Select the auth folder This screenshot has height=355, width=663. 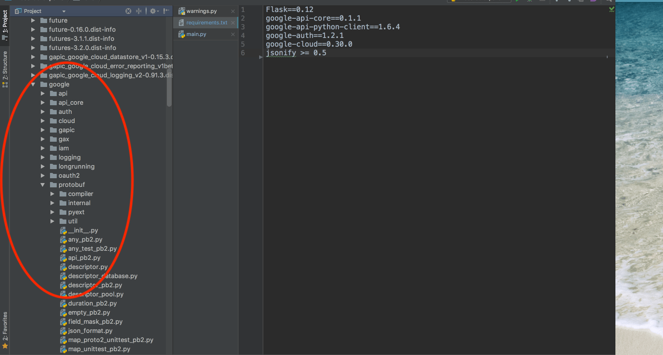click(65, 112)
